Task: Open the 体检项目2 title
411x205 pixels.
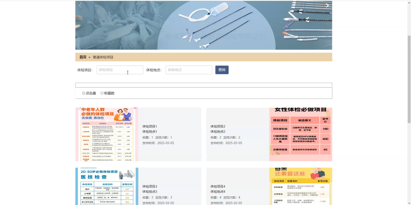Action: click(218, 126)
